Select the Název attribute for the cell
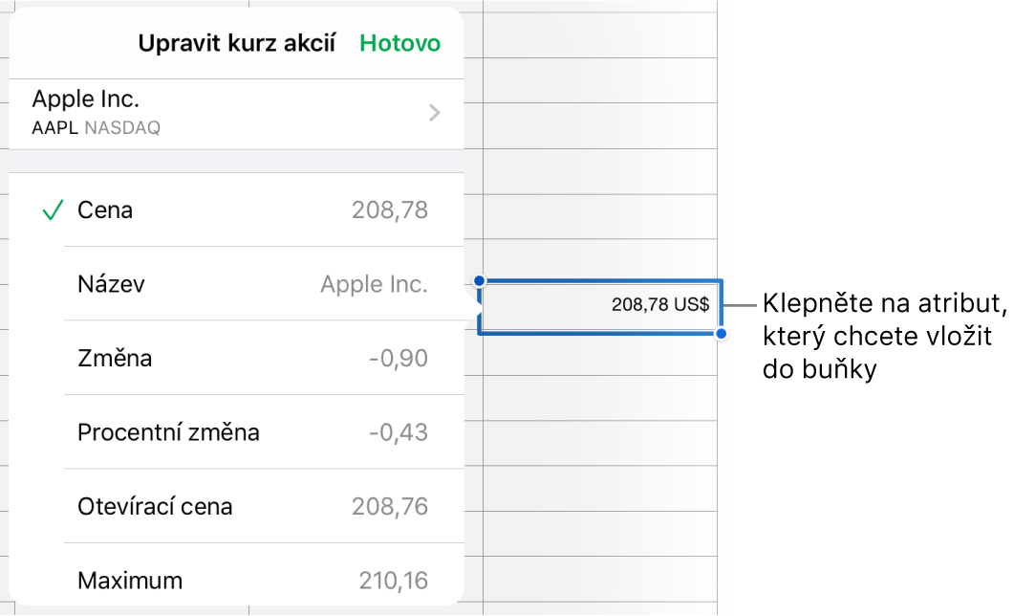1014x616 pixels. [239, 284]
